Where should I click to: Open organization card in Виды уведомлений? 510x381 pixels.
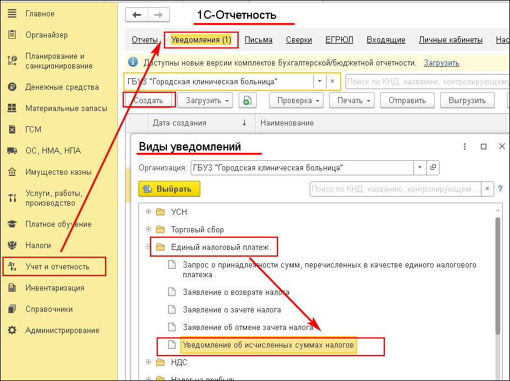click(433, 167)
